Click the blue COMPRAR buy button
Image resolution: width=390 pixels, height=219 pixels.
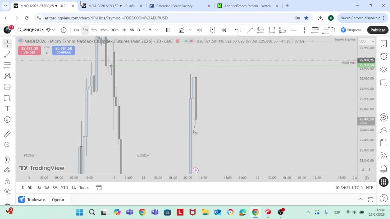click(x=63, y=50)
